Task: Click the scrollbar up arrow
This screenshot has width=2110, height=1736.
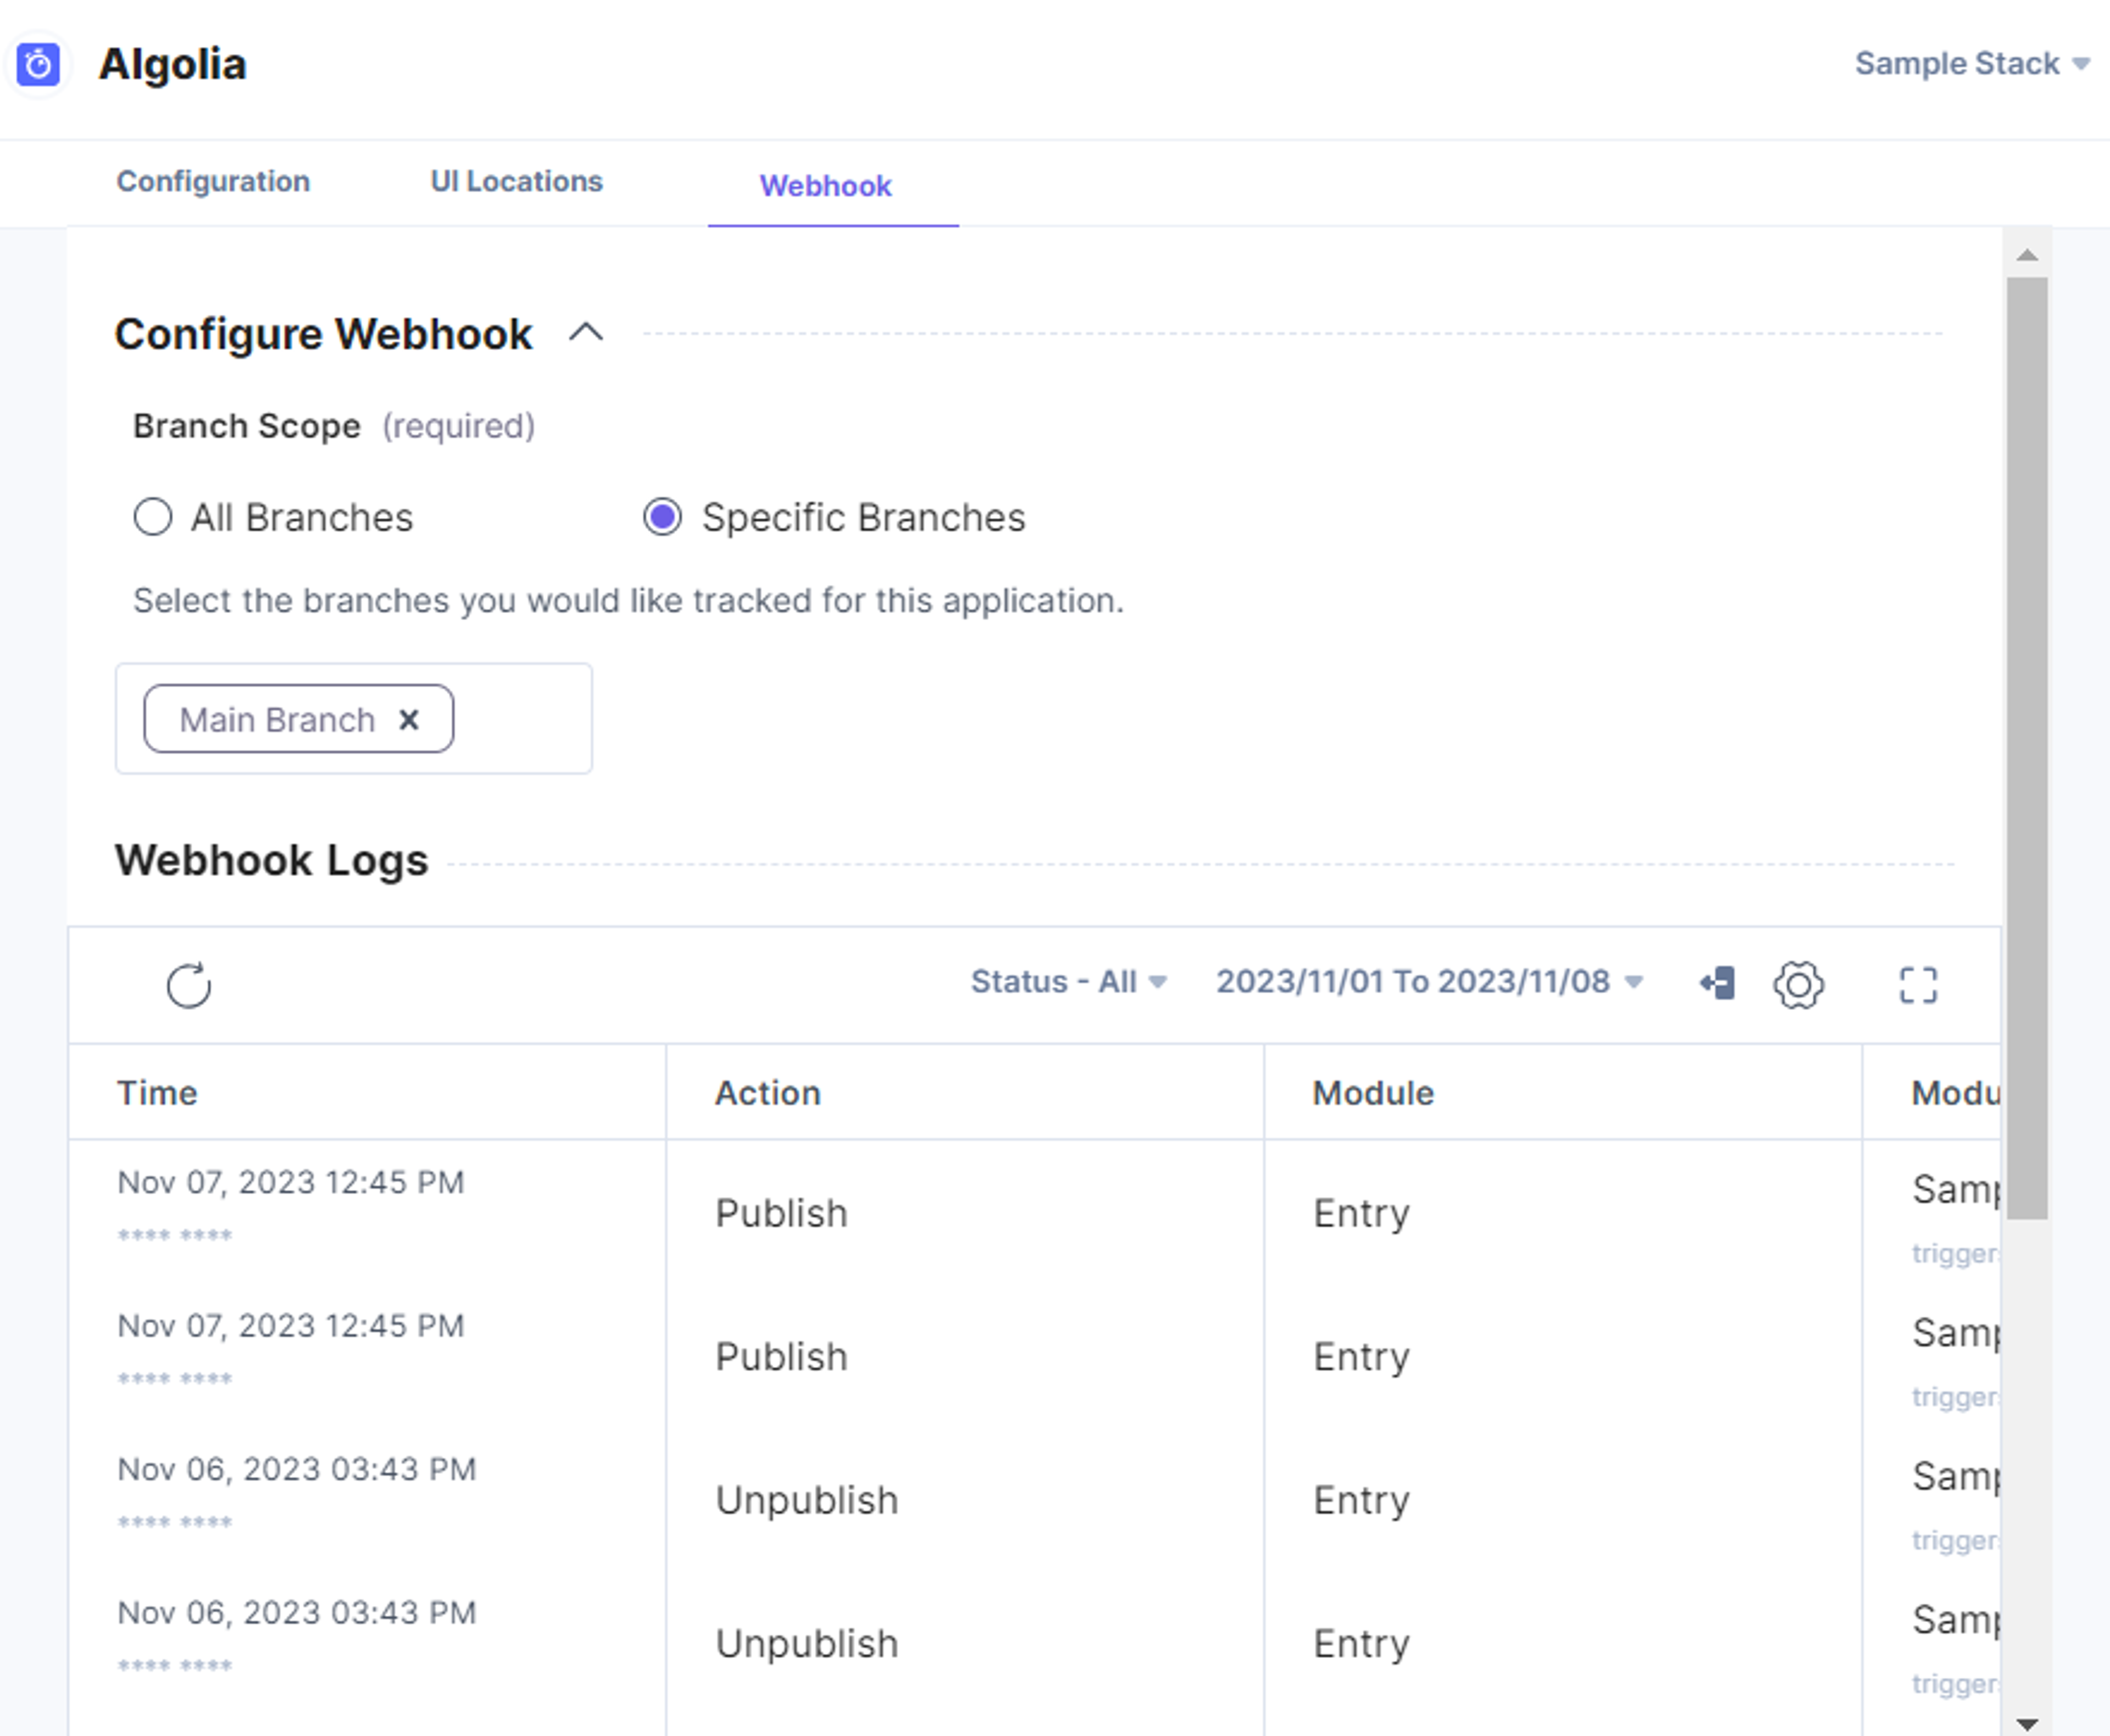Action: [2027, 255]
